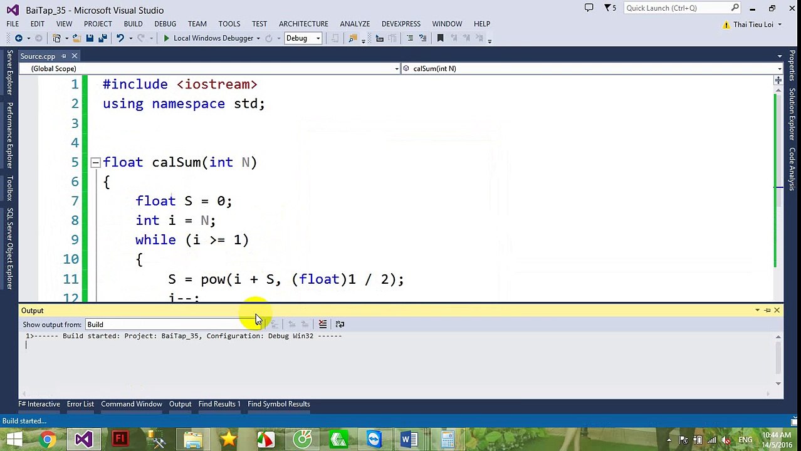The width and height of the screenshot is (801, 451).
Task: Open Adobe Flash from the taskbar
Action: coord(120,440)
